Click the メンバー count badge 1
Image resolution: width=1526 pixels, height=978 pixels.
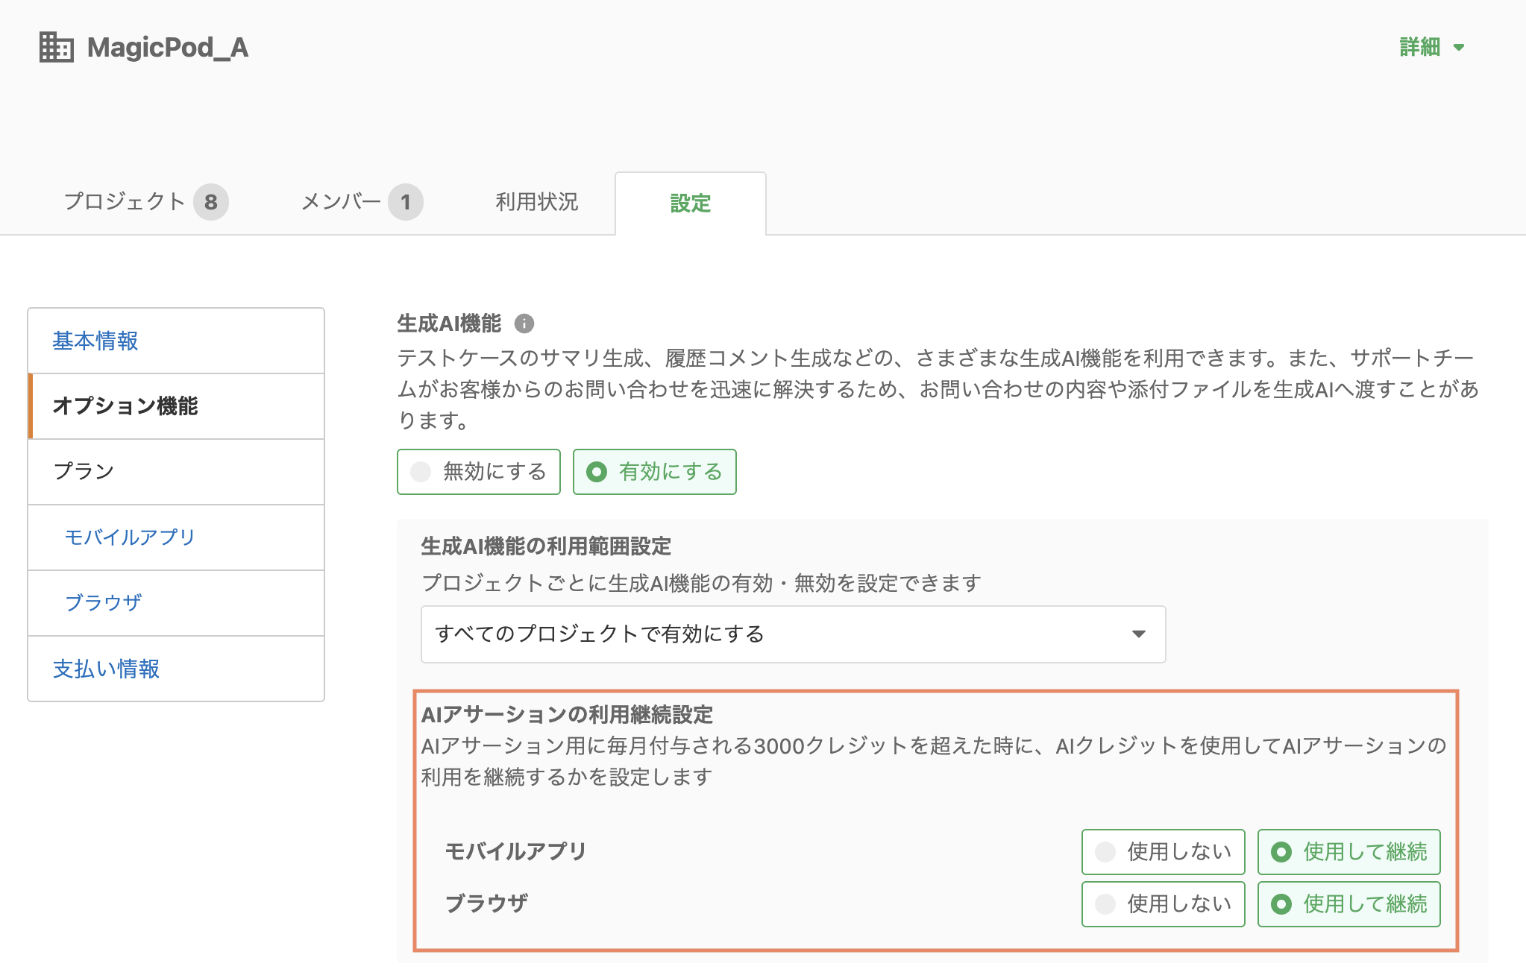pos(406,202)
